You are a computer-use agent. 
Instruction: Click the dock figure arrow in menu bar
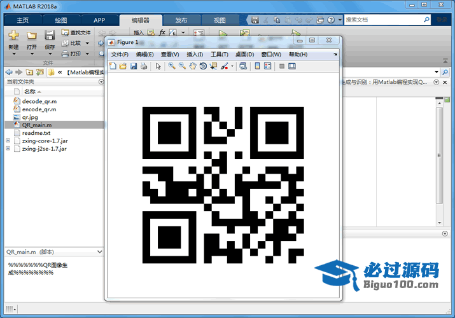point(335,54)
